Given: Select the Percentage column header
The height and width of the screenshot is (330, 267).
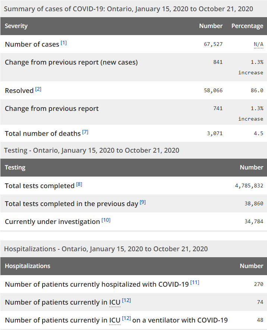Looking at the screenshot, I should coord(247,26).
